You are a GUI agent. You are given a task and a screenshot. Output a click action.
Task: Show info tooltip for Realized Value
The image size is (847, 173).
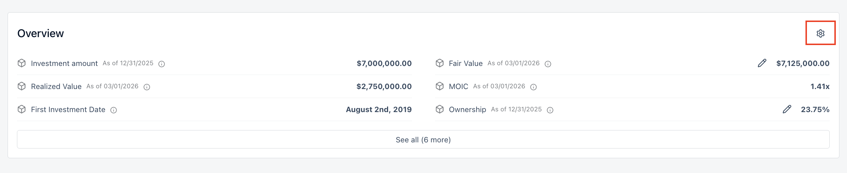click(x=147, y=87)
